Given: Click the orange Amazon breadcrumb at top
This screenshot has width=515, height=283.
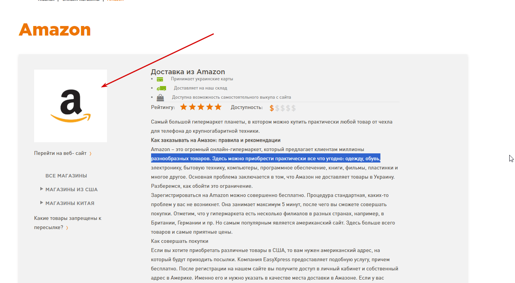Looking at the screenshot, I should pos(115,0).
